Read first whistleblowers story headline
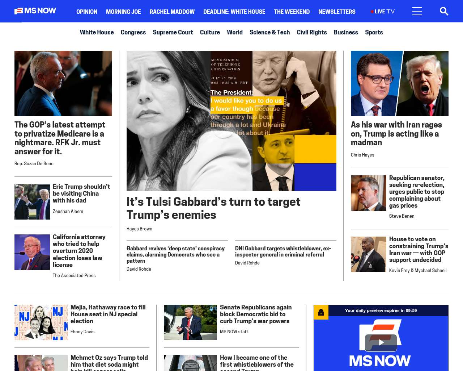The image size is (463, 371). click(257, 363)
